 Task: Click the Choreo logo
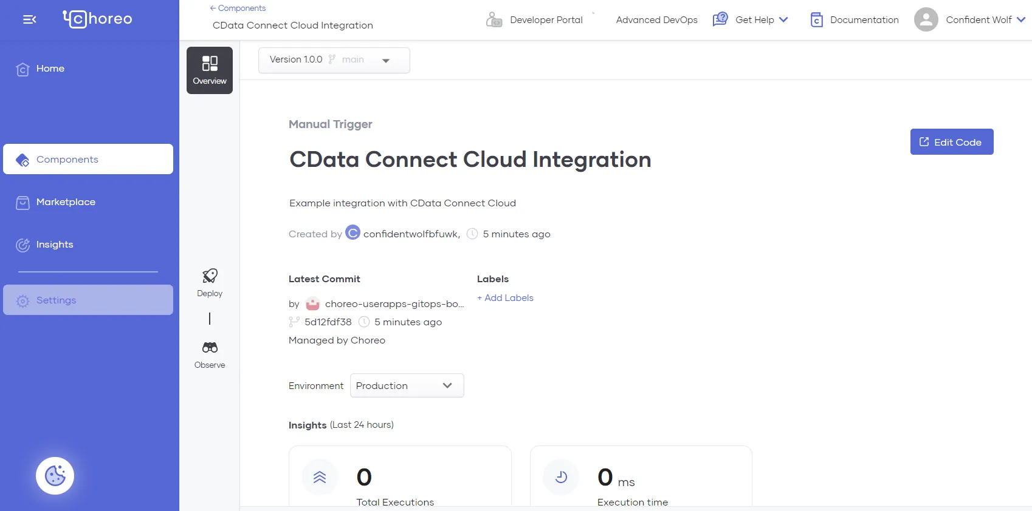[98, 19]
